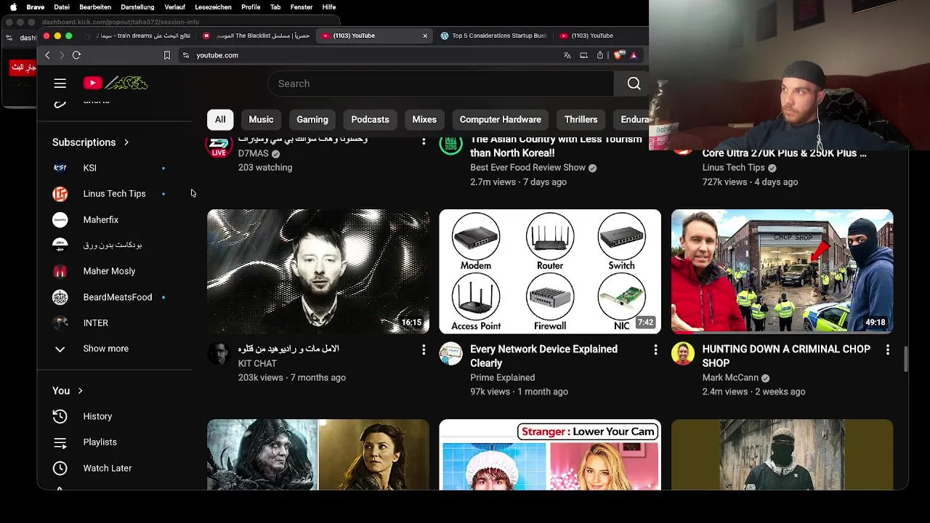
Task: Open the Stranger Lower Your Cam thumbnail
Action: point(550,455)
